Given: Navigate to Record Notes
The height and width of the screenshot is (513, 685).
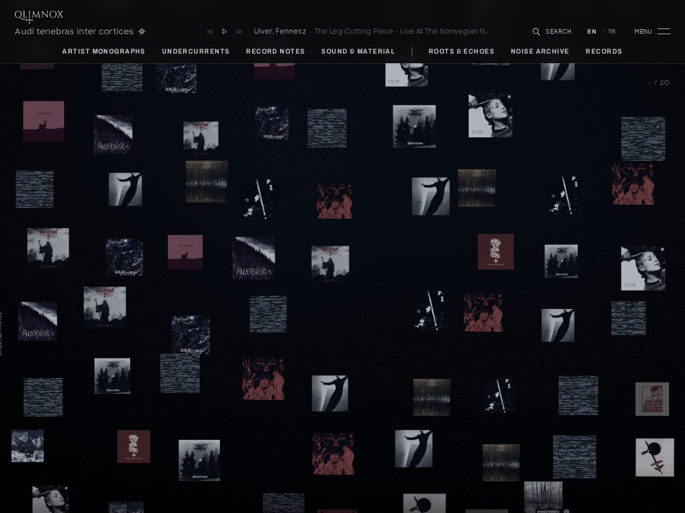Looking at the screenshot, I should (275, 51).
